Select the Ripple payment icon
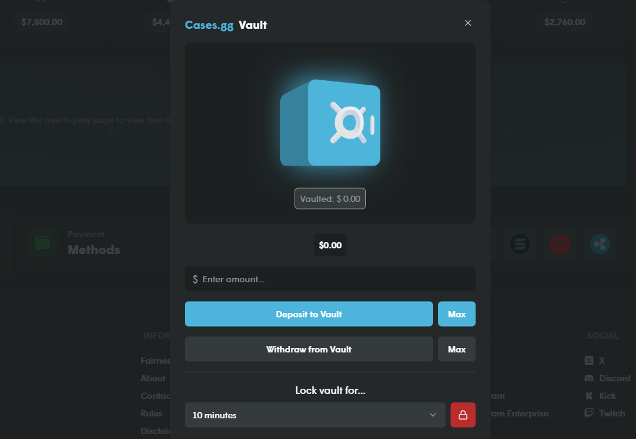The width and height of the screenshot is (636, 439). coord(600,243)
